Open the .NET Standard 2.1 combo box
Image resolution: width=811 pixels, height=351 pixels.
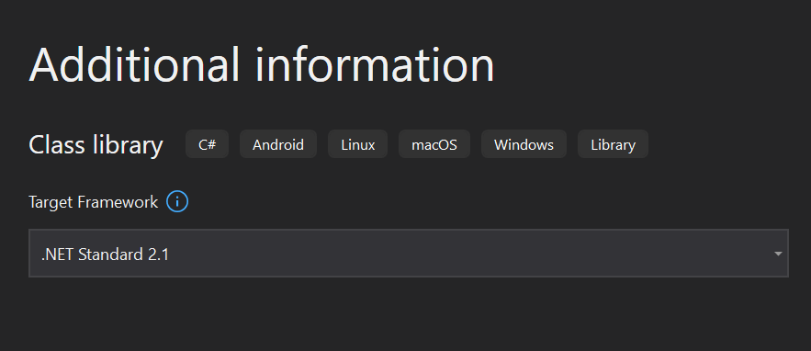point(409,254)
